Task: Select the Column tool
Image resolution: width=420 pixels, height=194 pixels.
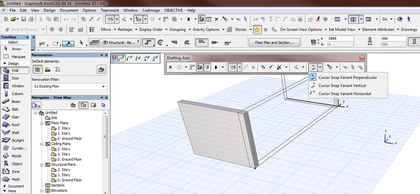Action: coord(15,94)
